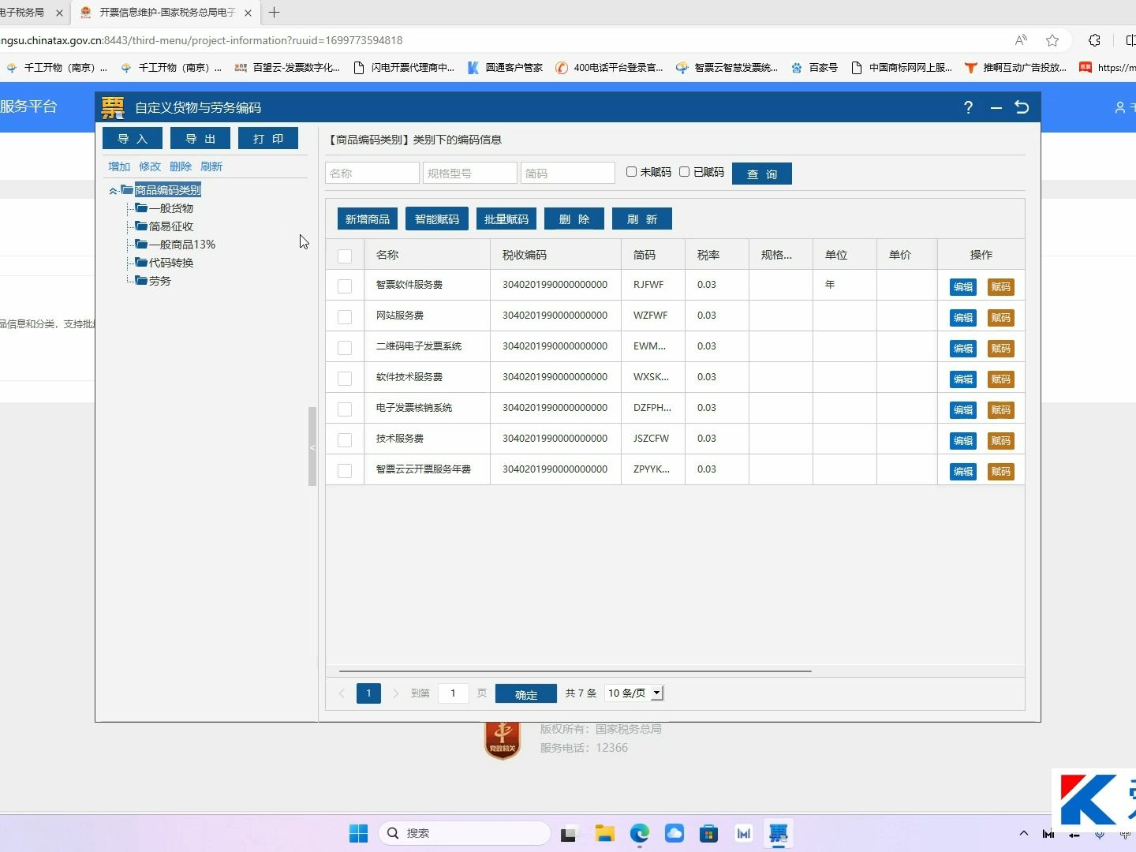Toggle the 已赋码 filter checkbox
The height and width of the screenshot is (852, 1136).
[684, 172]
